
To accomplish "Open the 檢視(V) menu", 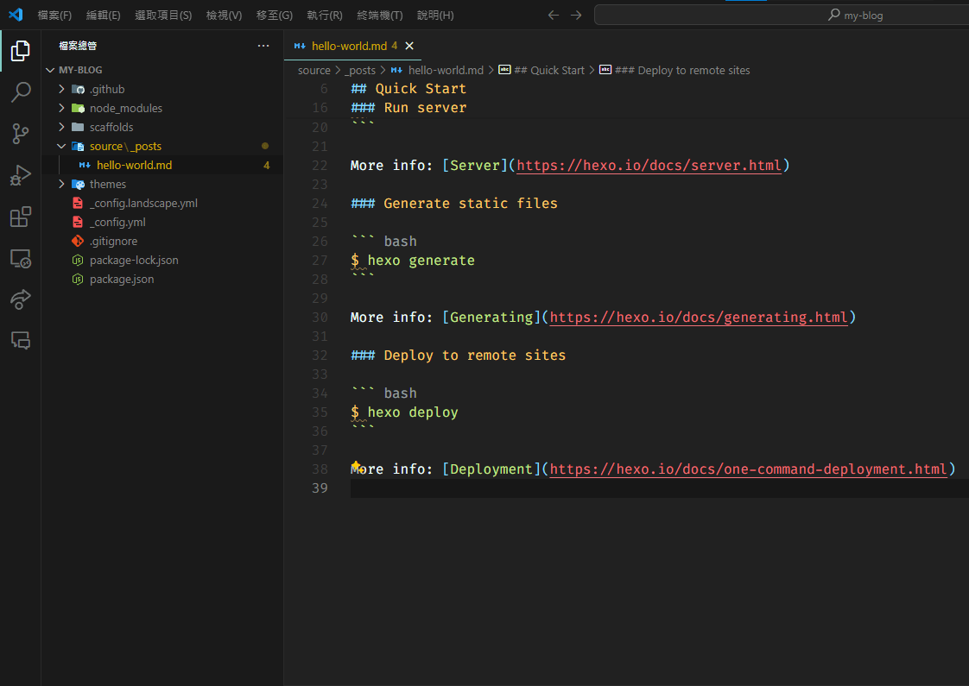I will pos(224,15).
